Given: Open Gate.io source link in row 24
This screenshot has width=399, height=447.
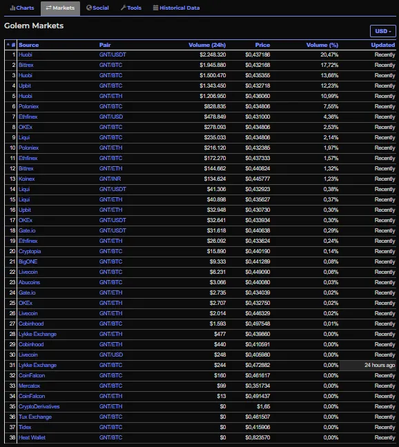Looking at the screenshot, I should [27, 292].
